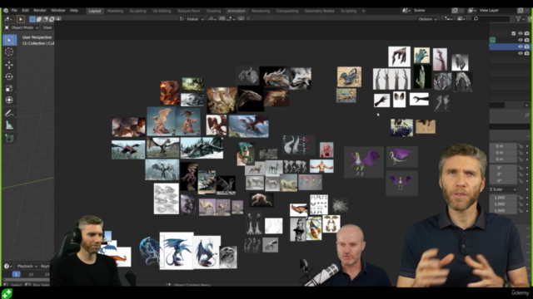Open the Window menu

tap(57, 11)
